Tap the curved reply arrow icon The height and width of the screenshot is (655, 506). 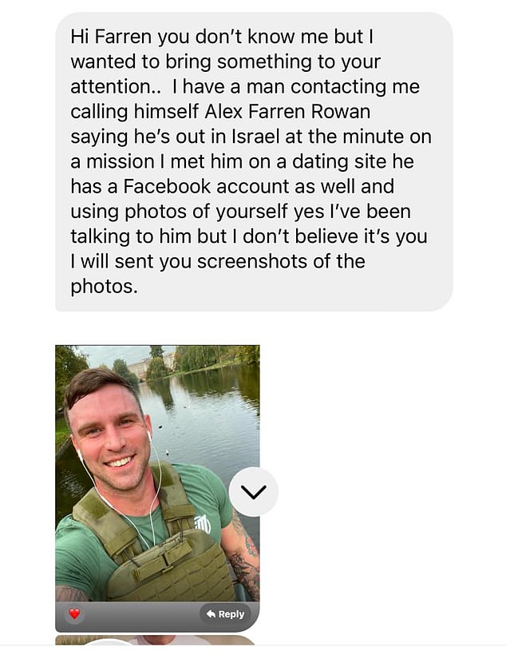pos(211,613)
